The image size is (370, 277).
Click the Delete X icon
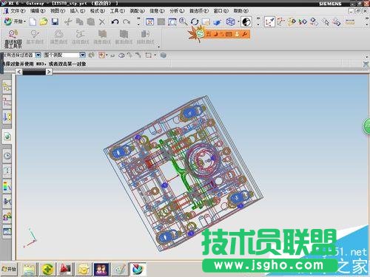(102, 22)
